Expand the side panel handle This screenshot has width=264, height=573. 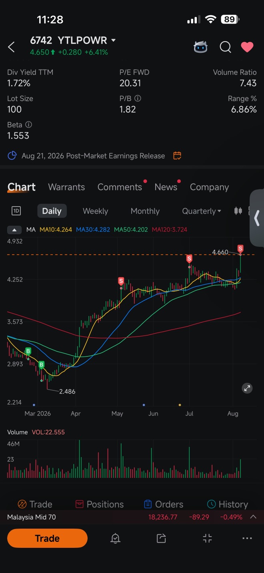pos(257,218)
